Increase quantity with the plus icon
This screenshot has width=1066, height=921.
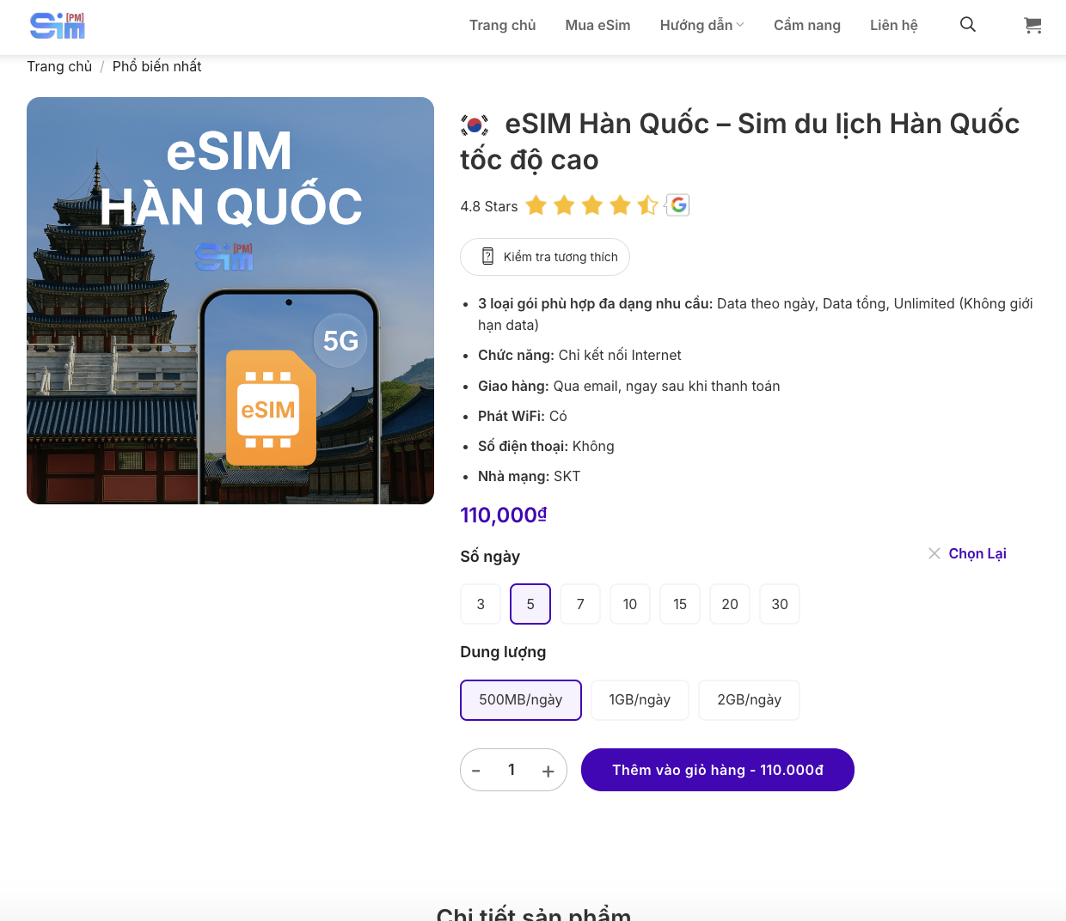coord(548,770)
